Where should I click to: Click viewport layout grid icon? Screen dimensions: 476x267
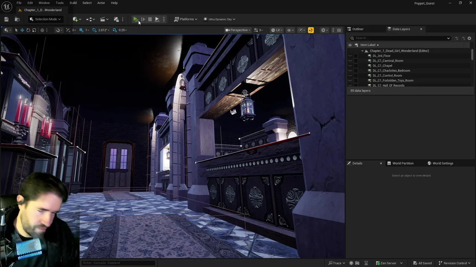[x=339, y=30]
